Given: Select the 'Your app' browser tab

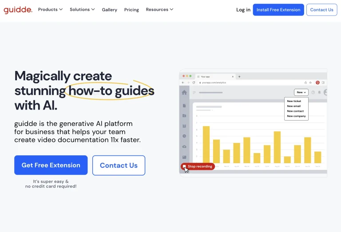Looking at the screenshot, I should point(215,77).
